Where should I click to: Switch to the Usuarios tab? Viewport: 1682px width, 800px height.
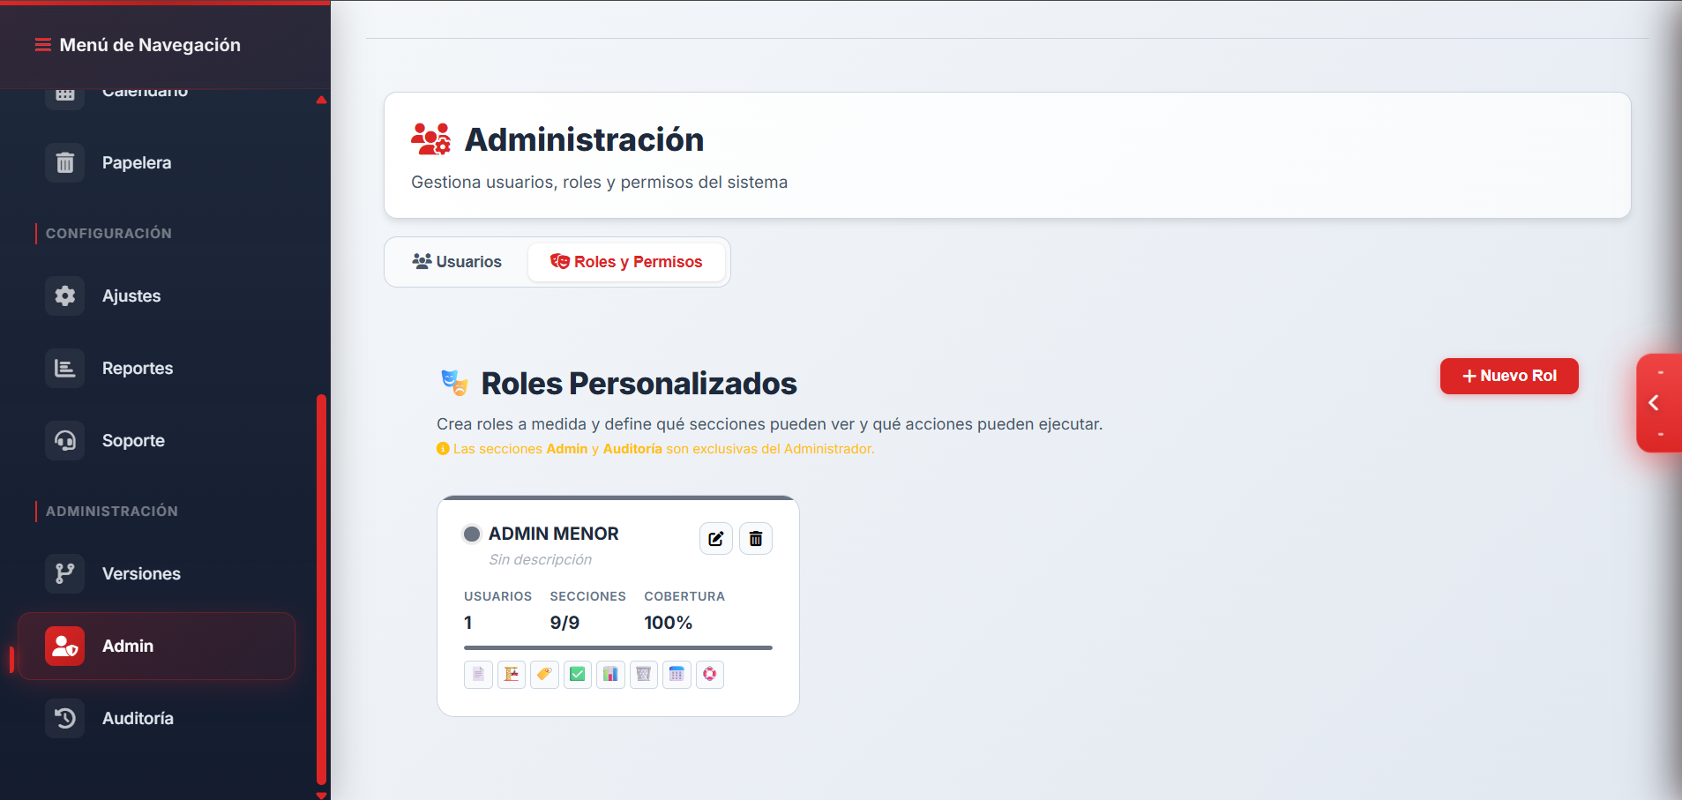457,262
